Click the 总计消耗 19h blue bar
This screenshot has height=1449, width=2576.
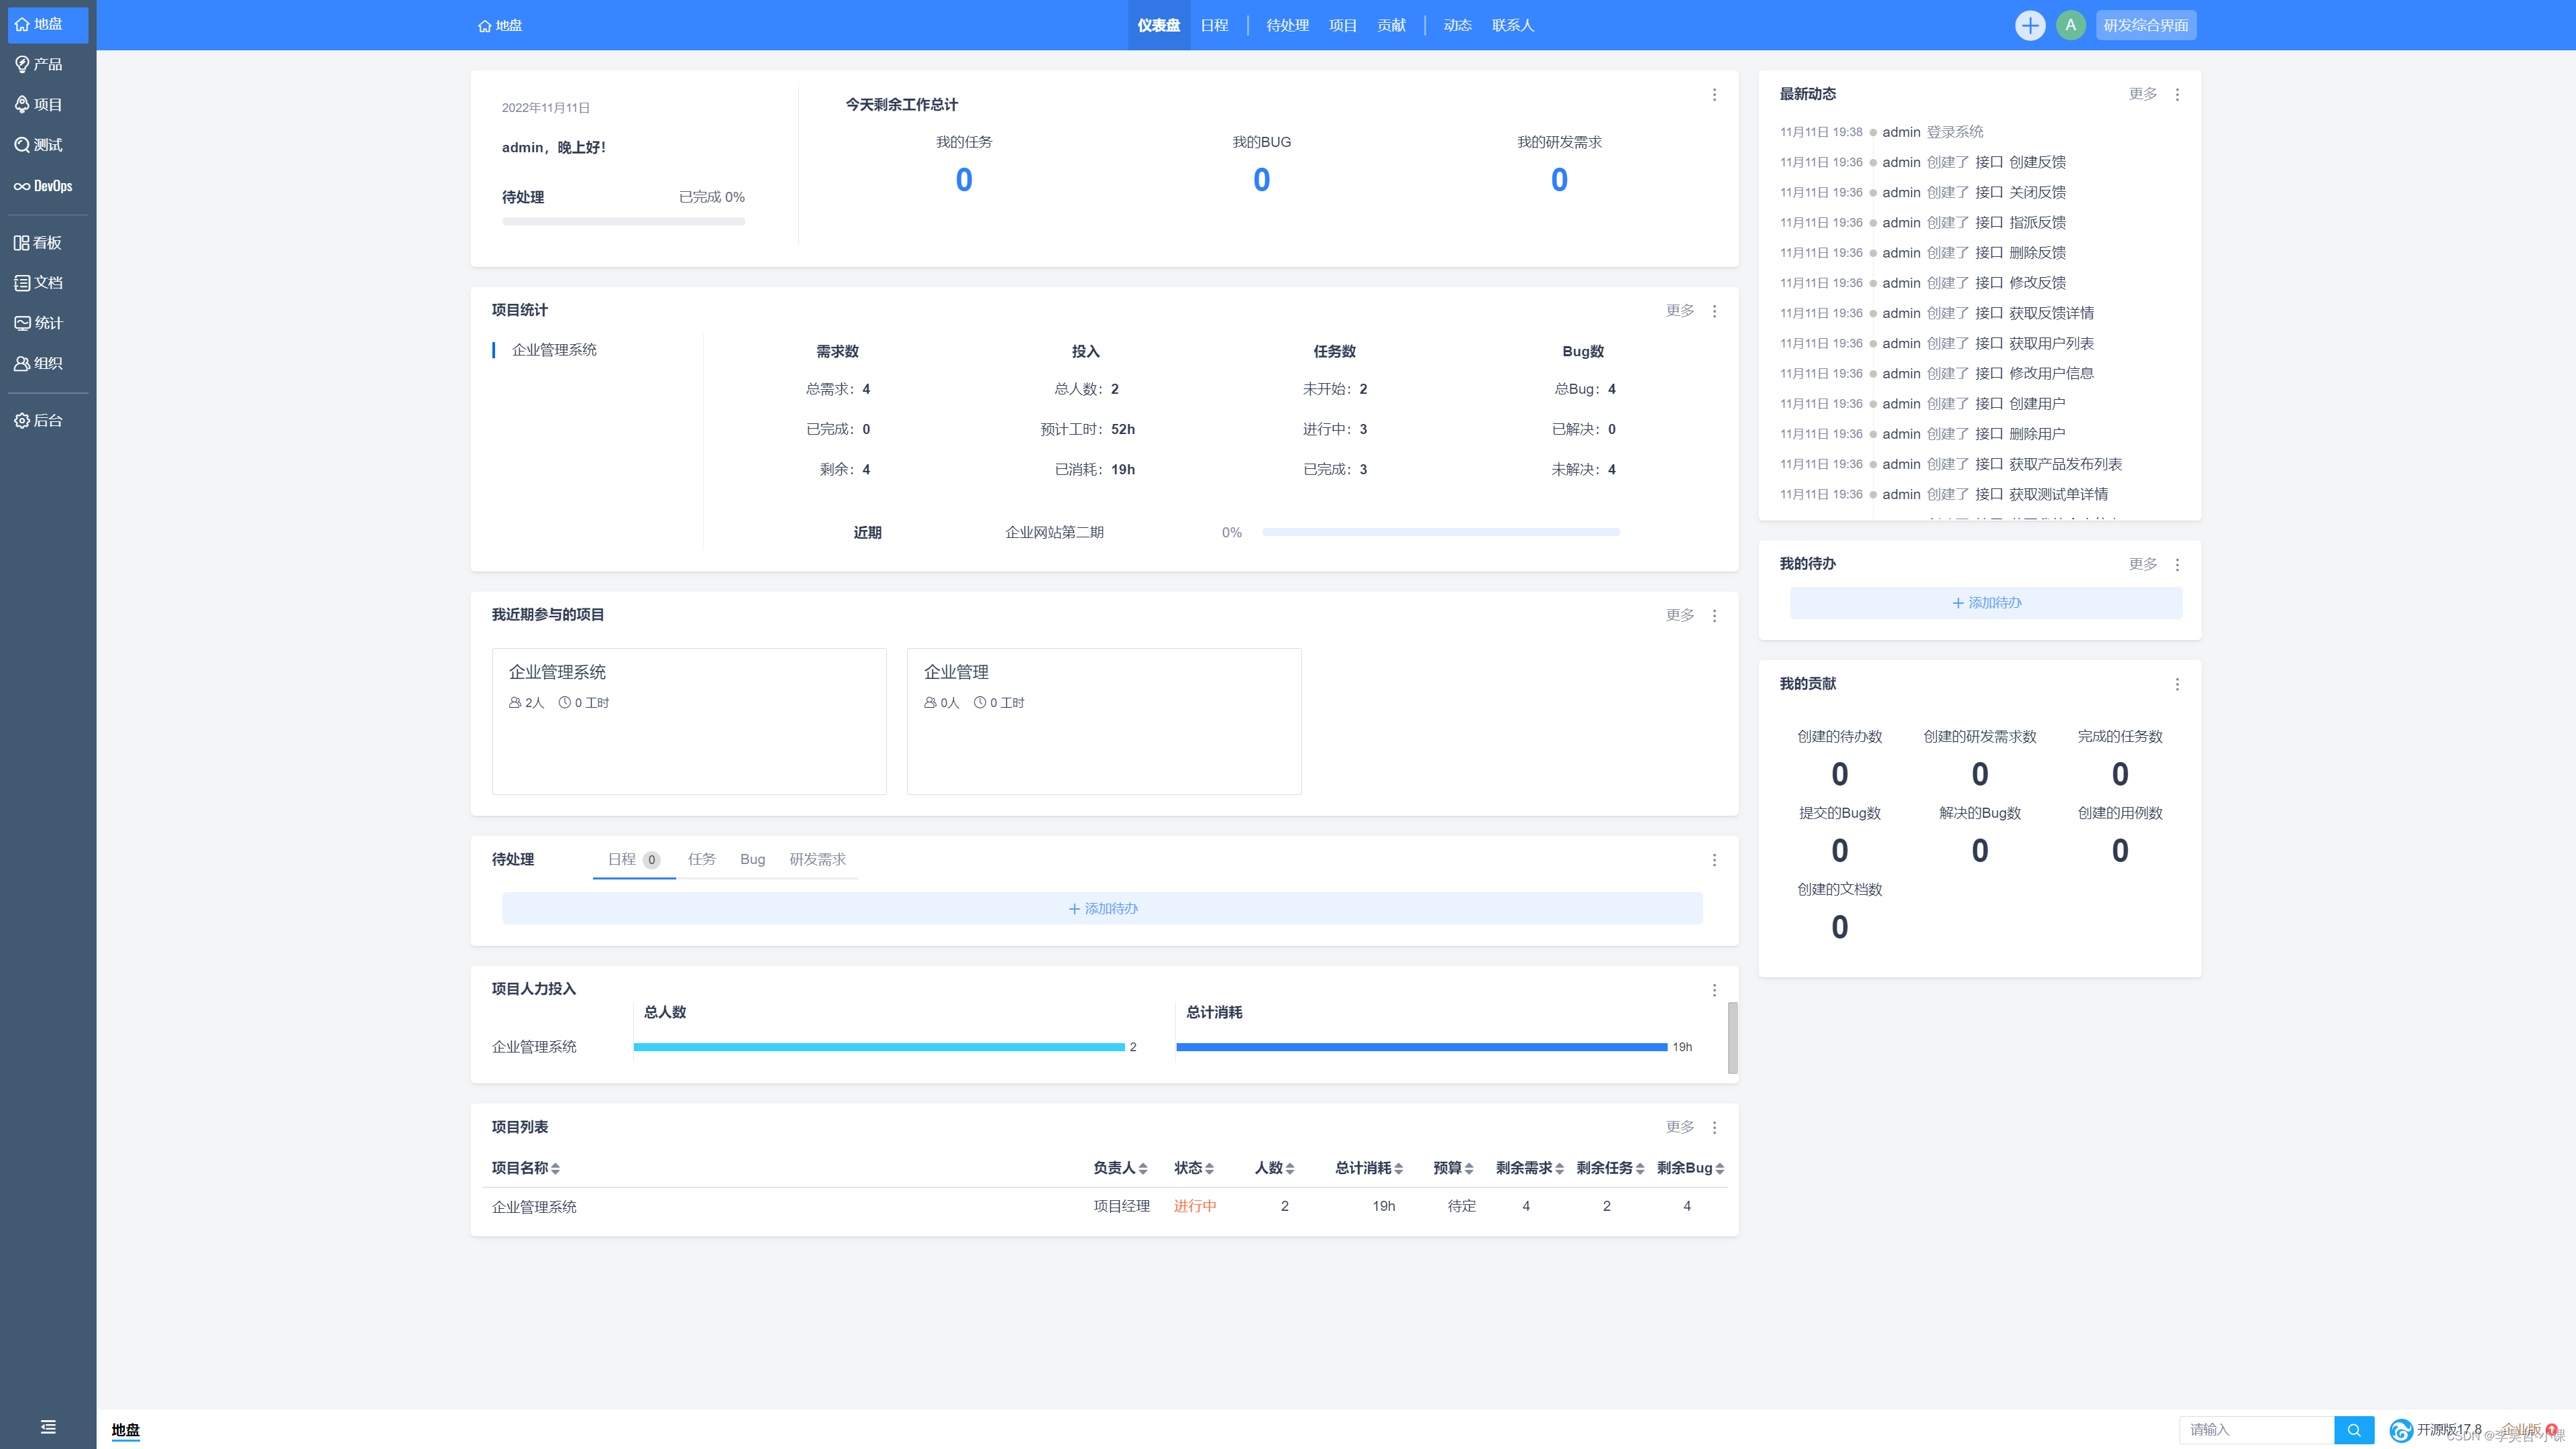pyautogui.click(x=1421, y=1047)
